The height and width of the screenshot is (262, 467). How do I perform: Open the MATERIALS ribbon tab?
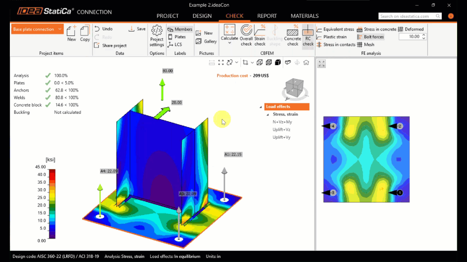pyautogui.click(x=305, y=16)
